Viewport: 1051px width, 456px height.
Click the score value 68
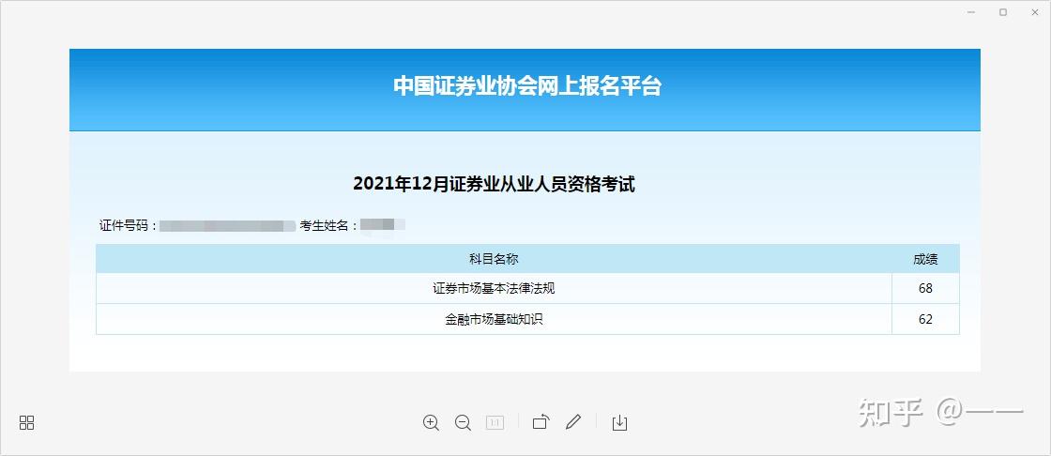pyautogui.click(x=925, y=289)
